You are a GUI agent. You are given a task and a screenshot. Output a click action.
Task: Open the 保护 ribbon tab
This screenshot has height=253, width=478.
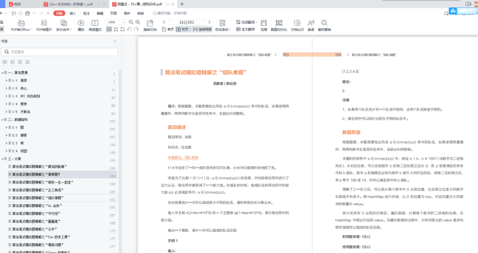(x=127, y=13)
